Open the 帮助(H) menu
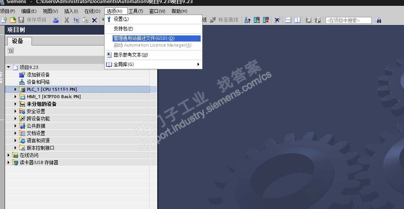This screenshot has width=404, height=209. [x=180, y=11]
